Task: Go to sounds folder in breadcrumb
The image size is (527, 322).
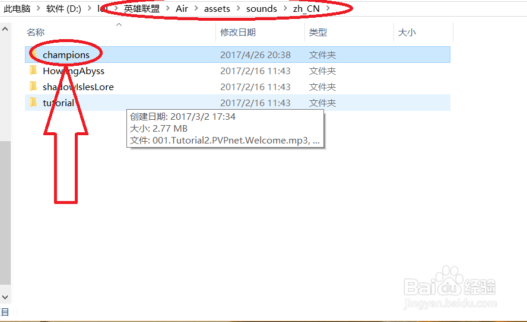Action: (262, 8)
